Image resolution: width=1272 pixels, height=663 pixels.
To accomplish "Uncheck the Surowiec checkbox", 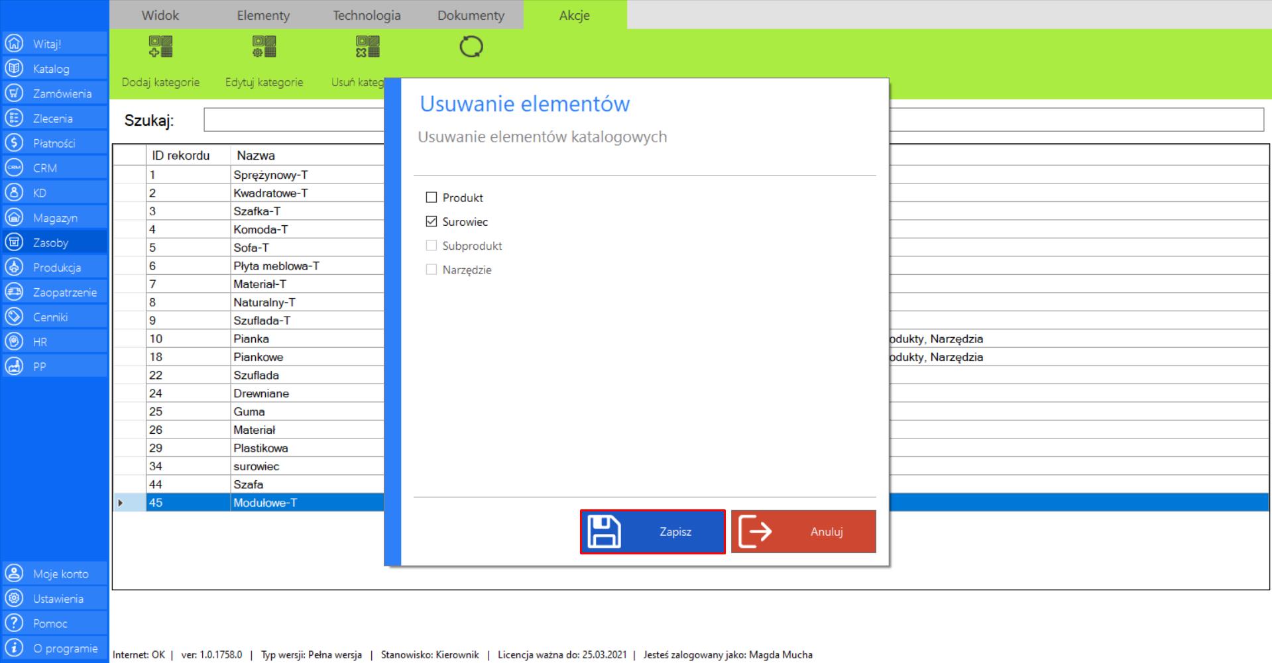I will [432, 222].
